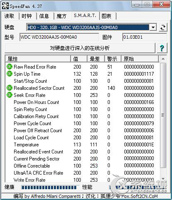Click raw value 00000000001E of Temperature
The height and width of the screenshot is (200, 172).
coord(139,145)
